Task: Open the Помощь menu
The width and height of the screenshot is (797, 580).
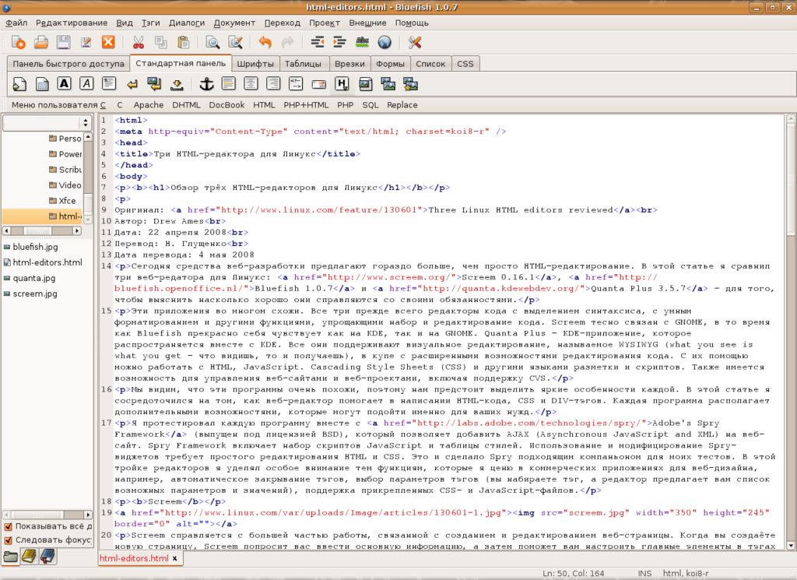Action: coord(412,23)
